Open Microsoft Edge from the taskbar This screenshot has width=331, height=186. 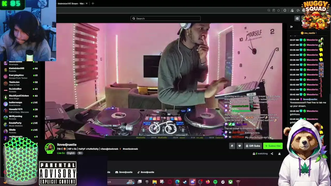click(177, 182)
